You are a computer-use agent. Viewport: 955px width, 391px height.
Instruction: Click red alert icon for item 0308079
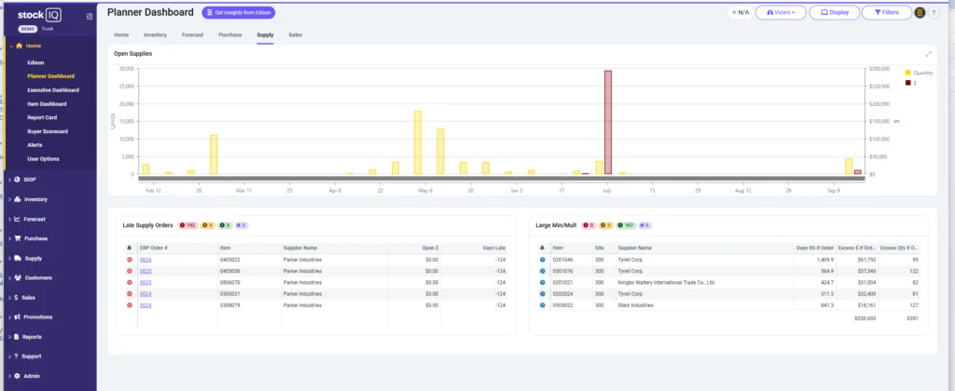tap(129, 304)
